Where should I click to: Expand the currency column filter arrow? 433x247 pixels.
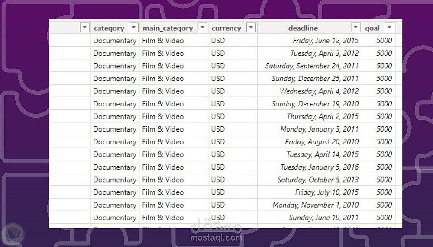251,28
